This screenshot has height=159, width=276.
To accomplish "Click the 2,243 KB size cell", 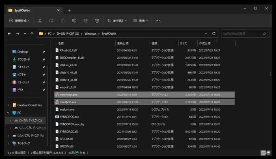I will point(190,95).
